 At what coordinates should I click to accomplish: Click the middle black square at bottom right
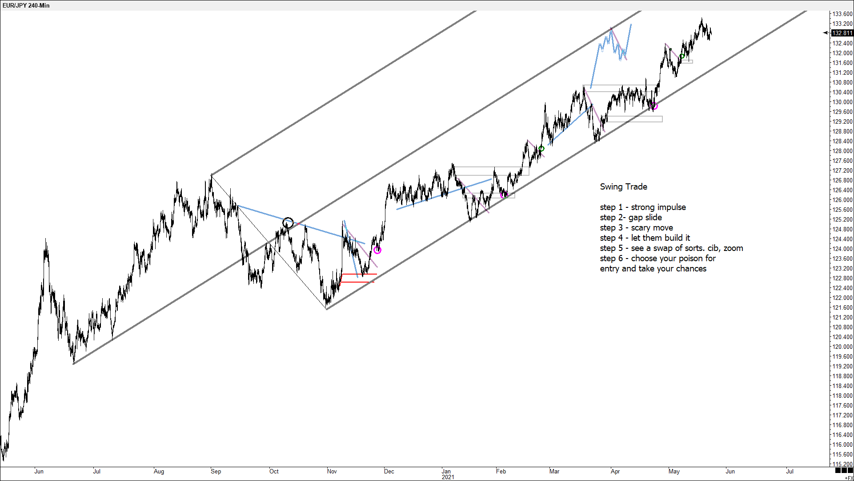point(844,470)
